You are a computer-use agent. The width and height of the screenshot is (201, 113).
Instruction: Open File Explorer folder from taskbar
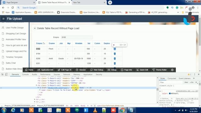(x=59, y=110)
